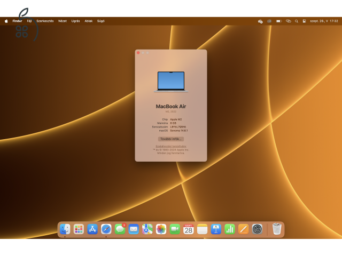Click the Spotlight search icon in menu bar

point(297,21)
